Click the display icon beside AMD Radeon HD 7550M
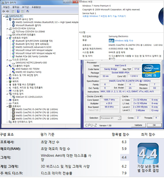This screenshot has width=164, height=178. (13, 69)
